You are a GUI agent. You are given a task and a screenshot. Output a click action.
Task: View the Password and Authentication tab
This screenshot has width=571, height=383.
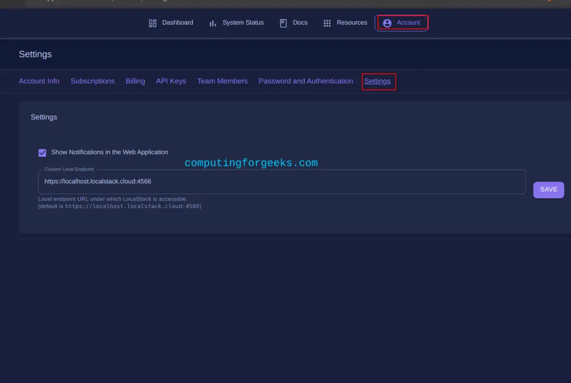click(306, 81)
